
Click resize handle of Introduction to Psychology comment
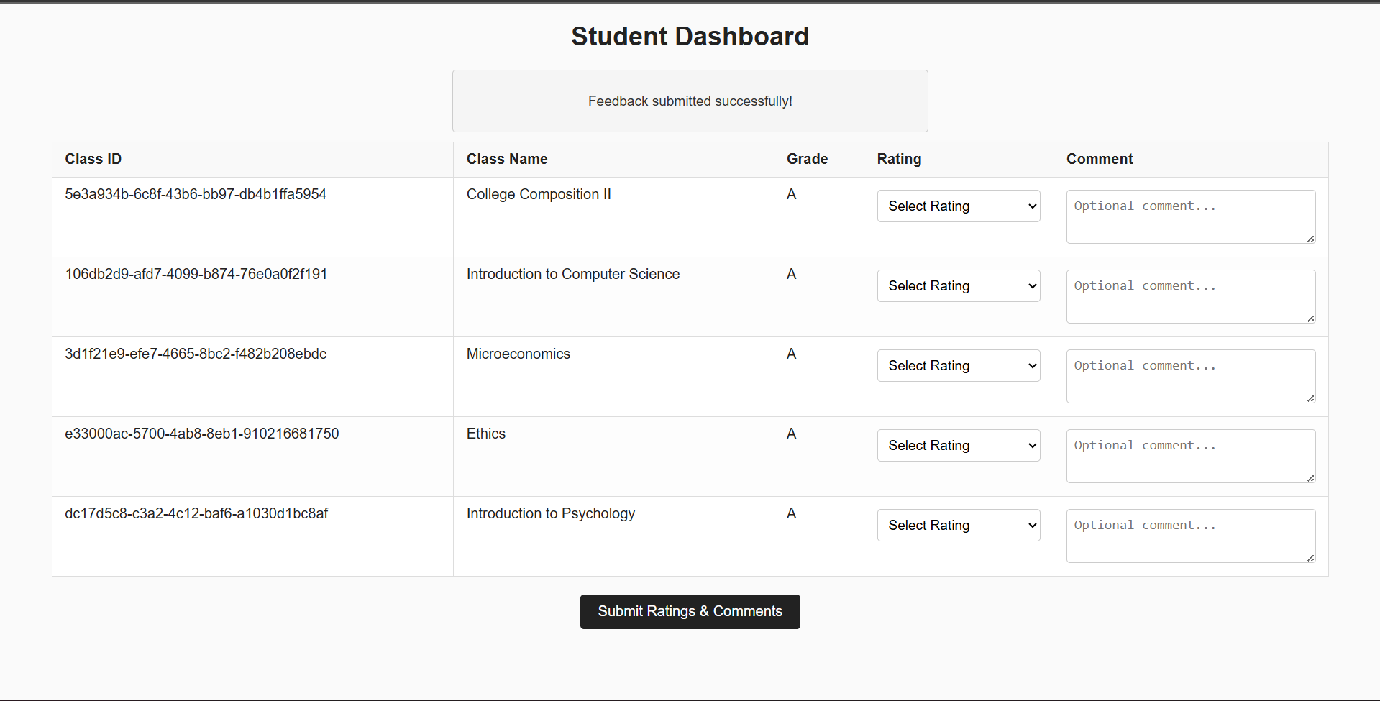click(x=1311, y=558)
